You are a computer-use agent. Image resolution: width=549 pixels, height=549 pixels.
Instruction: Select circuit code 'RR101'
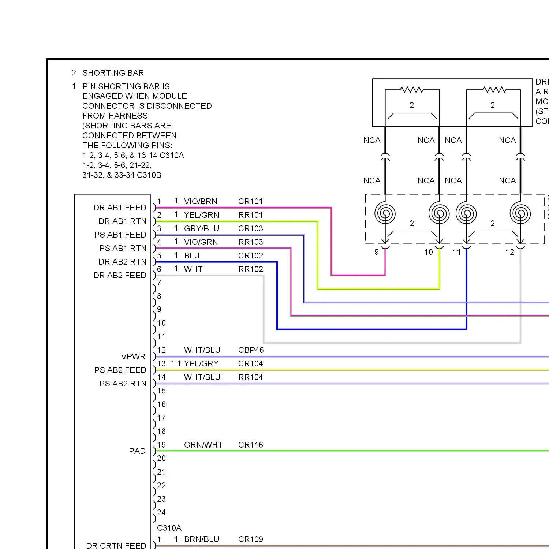click(250, 215)
